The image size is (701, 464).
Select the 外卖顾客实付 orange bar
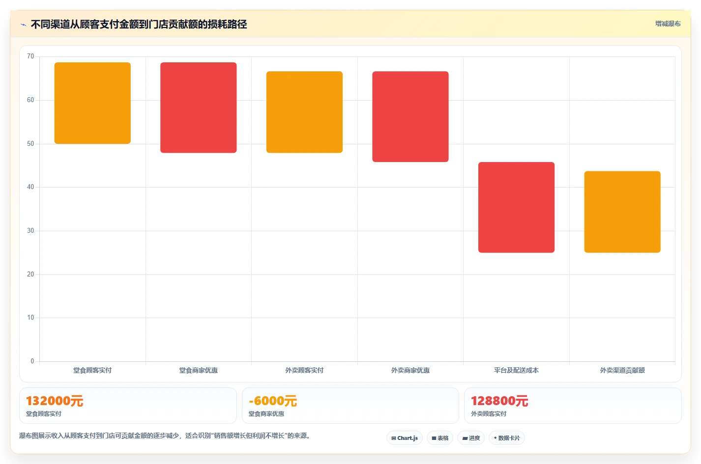click(304, 112)
